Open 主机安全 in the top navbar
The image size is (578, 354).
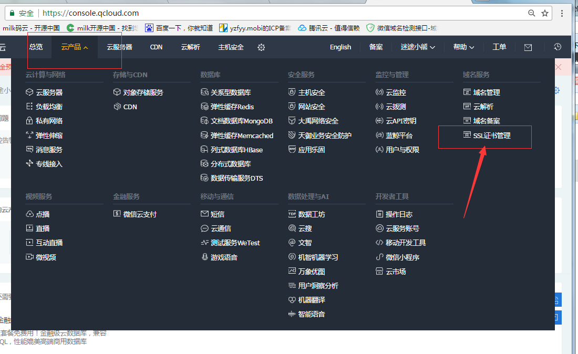point(231,47)
